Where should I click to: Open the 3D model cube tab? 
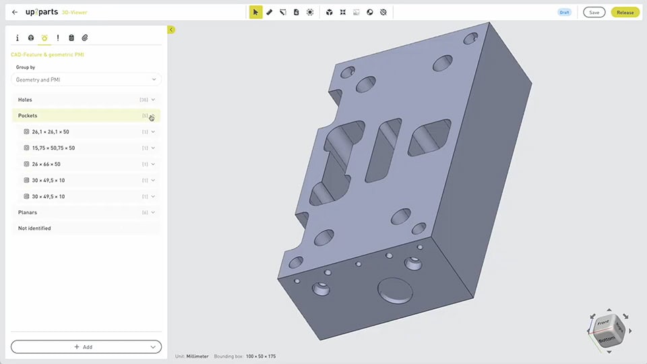pyautogui.click(x=31, y=38)
